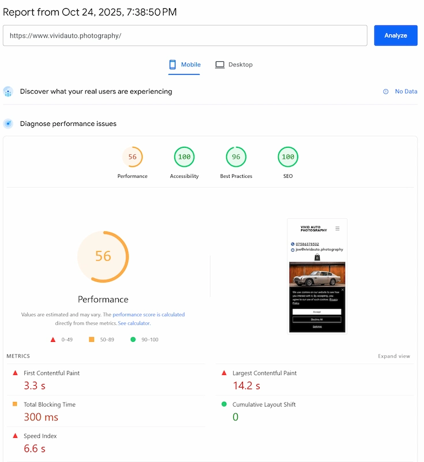Click the Diagnose performance issues icon
Image resolution: width=424 pixels, height=462 pixels.
[x=8, y=124]
